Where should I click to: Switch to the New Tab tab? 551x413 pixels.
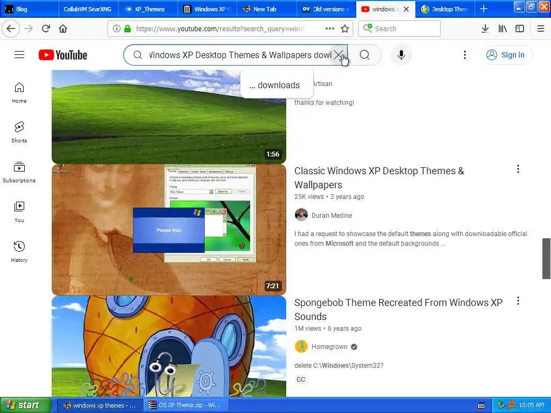[267, 9]
